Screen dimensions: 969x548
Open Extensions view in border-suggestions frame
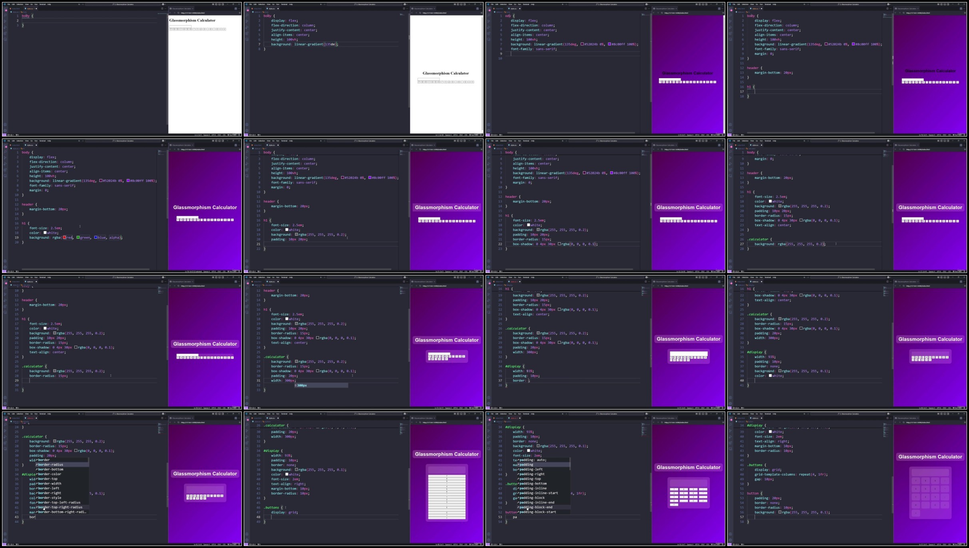[x=5, y=442]
